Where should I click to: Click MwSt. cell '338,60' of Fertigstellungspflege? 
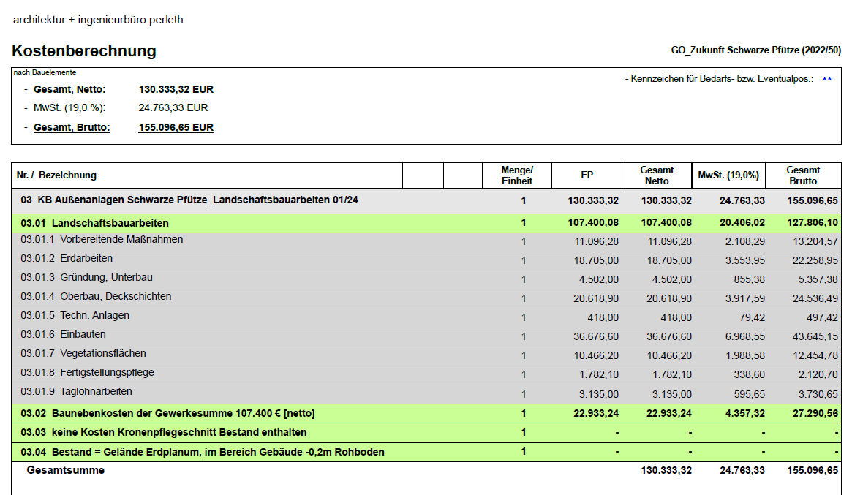pyautogui.click(x=750, y=375)
